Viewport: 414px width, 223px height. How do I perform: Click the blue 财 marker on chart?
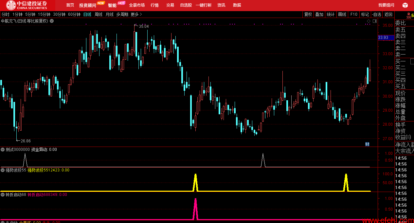(x=367, y=144)
